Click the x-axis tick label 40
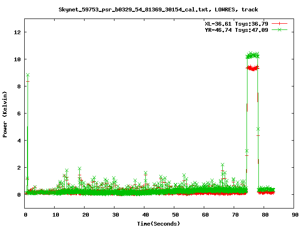The height and width of the screenshot is (228, 304). pyautogui.click(x=145, y=215)
